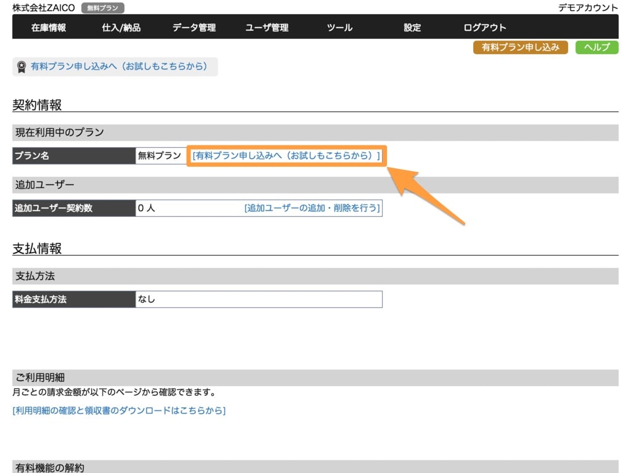
Task: Open the データ管理 menu
Action: (194, 27)
